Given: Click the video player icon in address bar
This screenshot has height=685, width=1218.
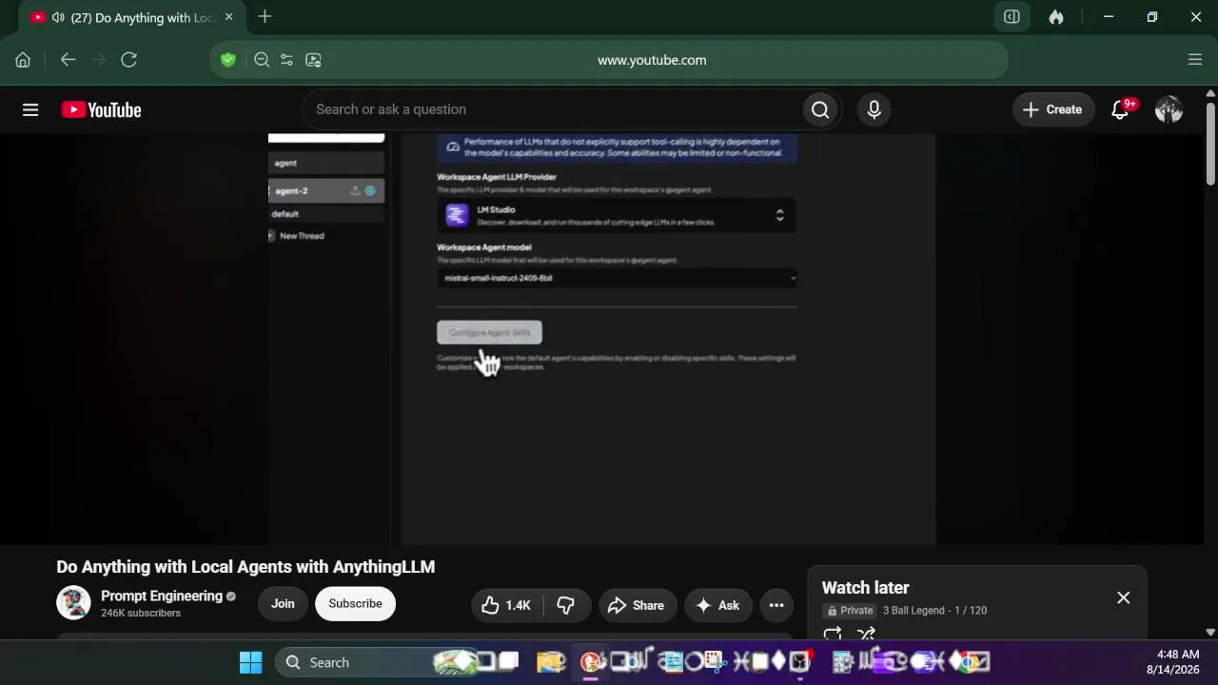Looking at the screenshot, I should tap(313, 60).
